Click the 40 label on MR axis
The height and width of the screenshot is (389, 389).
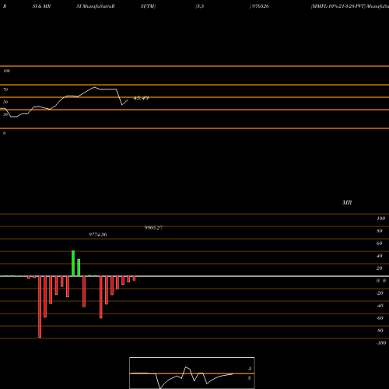point(380,256)
